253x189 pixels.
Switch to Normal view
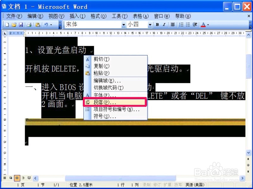coord(5,178)
